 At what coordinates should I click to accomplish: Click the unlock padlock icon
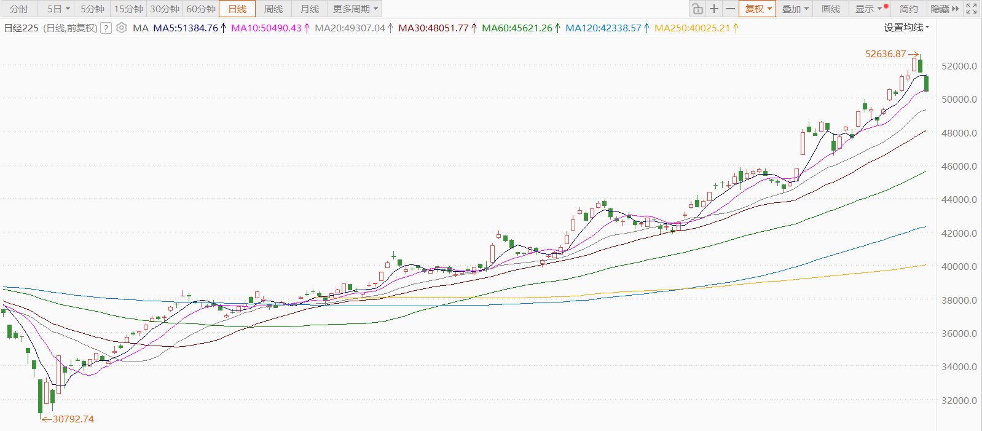pos(697,9)
